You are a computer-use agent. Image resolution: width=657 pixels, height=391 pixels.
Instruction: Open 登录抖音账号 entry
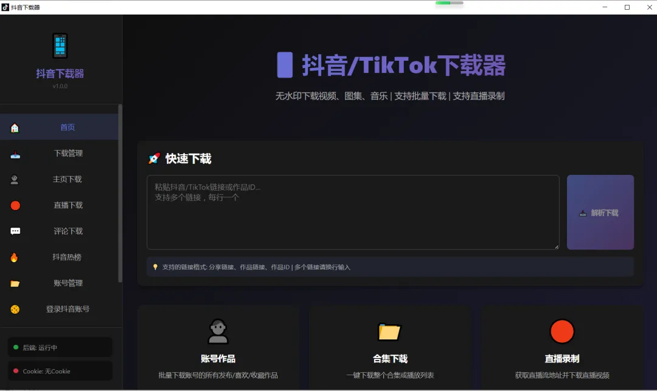(59, 308)
